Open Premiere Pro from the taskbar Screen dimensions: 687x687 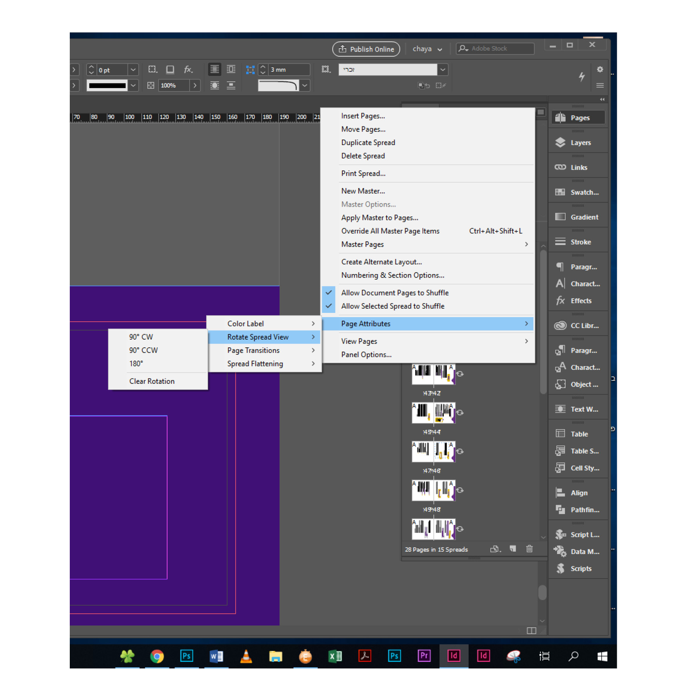tap(424, 656)
